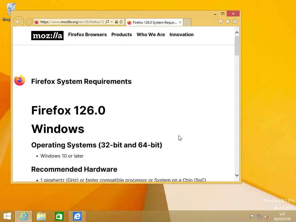
Task: Minimize the Internet Explorer window
Action: coord(215,14)
